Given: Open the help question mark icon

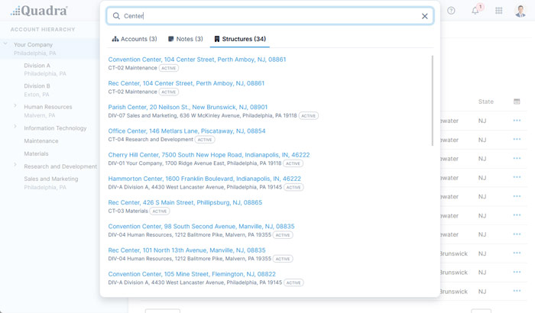Looking at the screenshot, I should (x=451, y=11).
